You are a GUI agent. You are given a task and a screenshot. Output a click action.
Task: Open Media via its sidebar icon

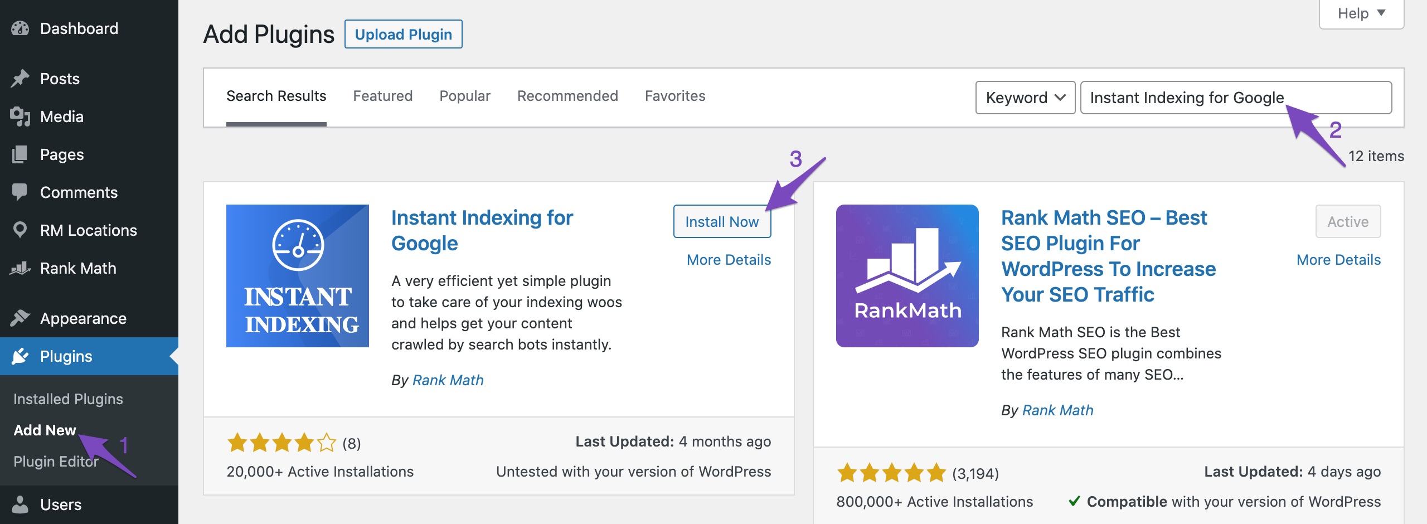coord(20,117)
